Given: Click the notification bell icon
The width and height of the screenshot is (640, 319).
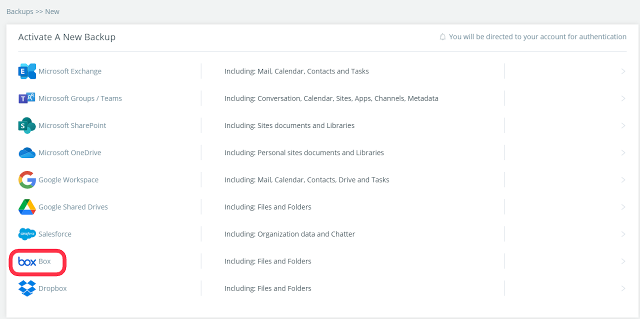Looking at the screenshot, I should tap(442, 37).
